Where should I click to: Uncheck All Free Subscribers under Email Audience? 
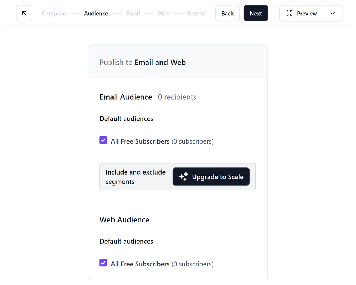(103, 140)
